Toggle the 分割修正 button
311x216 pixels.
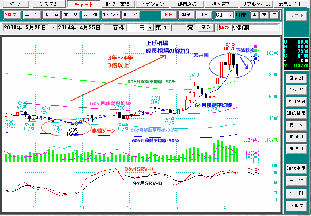pyautogui.click(x=12, y=15)
